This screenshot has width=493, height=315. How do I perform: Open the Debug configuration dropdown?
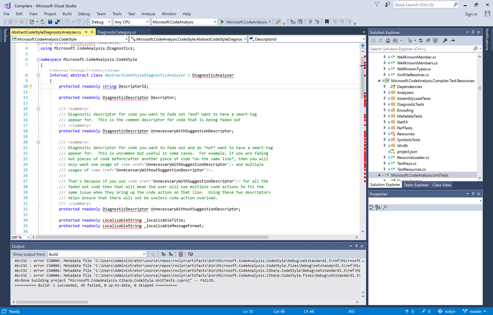[101, 22]
